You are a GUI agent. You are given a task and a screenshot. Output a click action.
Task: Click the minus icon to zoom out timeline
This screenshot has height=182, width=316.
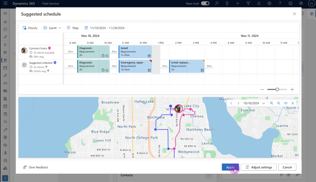tap(262, 89)
